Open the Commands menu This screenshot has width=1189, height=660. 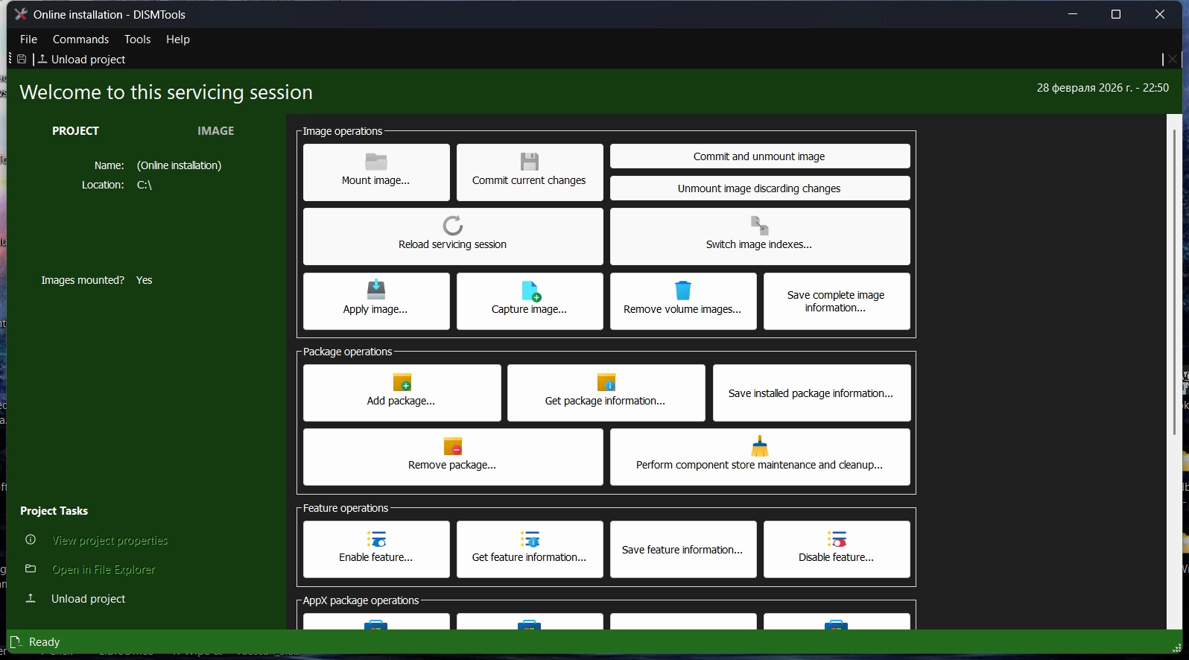point(80,39)
